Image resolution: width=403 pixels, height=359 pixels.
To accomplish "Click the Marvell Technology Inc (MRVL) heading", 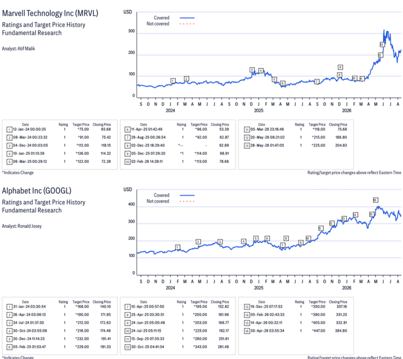I will [50, 13].
